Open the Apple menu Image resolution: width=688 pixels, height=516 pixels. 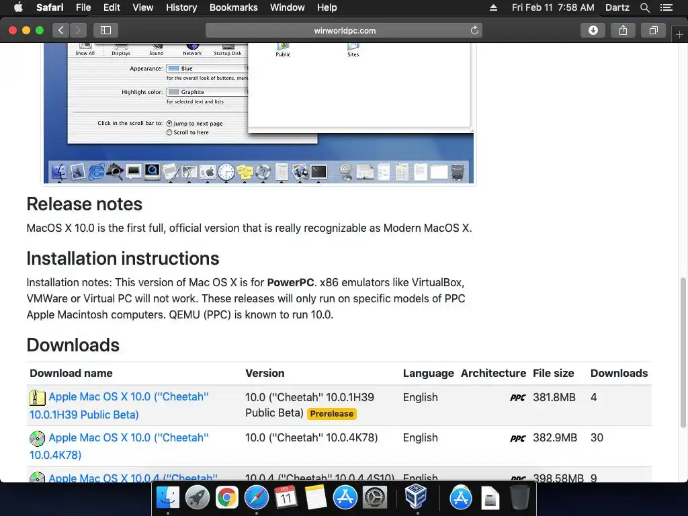18,7
